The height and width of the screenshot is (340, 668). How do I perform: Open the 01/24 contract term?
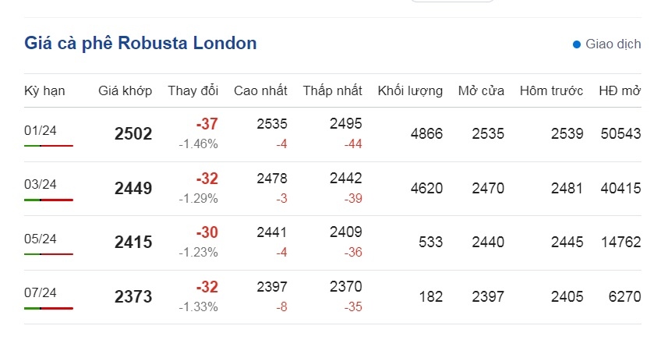tap(41, 130)
